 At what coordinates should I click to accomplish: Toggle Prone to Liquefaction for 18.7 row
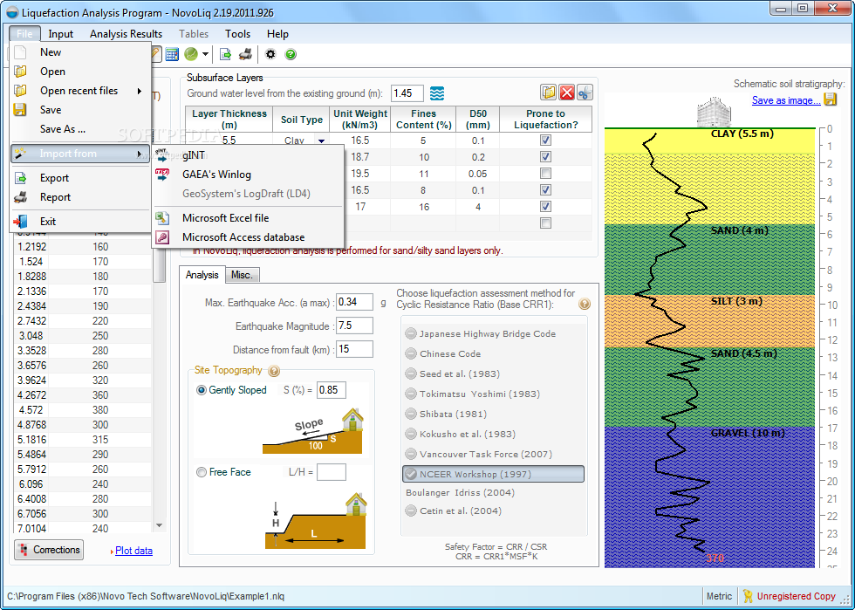[x=545, y=156]
